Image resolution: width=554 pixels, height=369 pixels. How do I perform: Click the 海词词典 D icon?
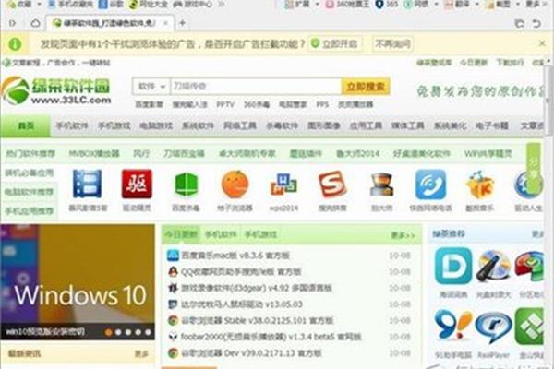coord(453,266)
